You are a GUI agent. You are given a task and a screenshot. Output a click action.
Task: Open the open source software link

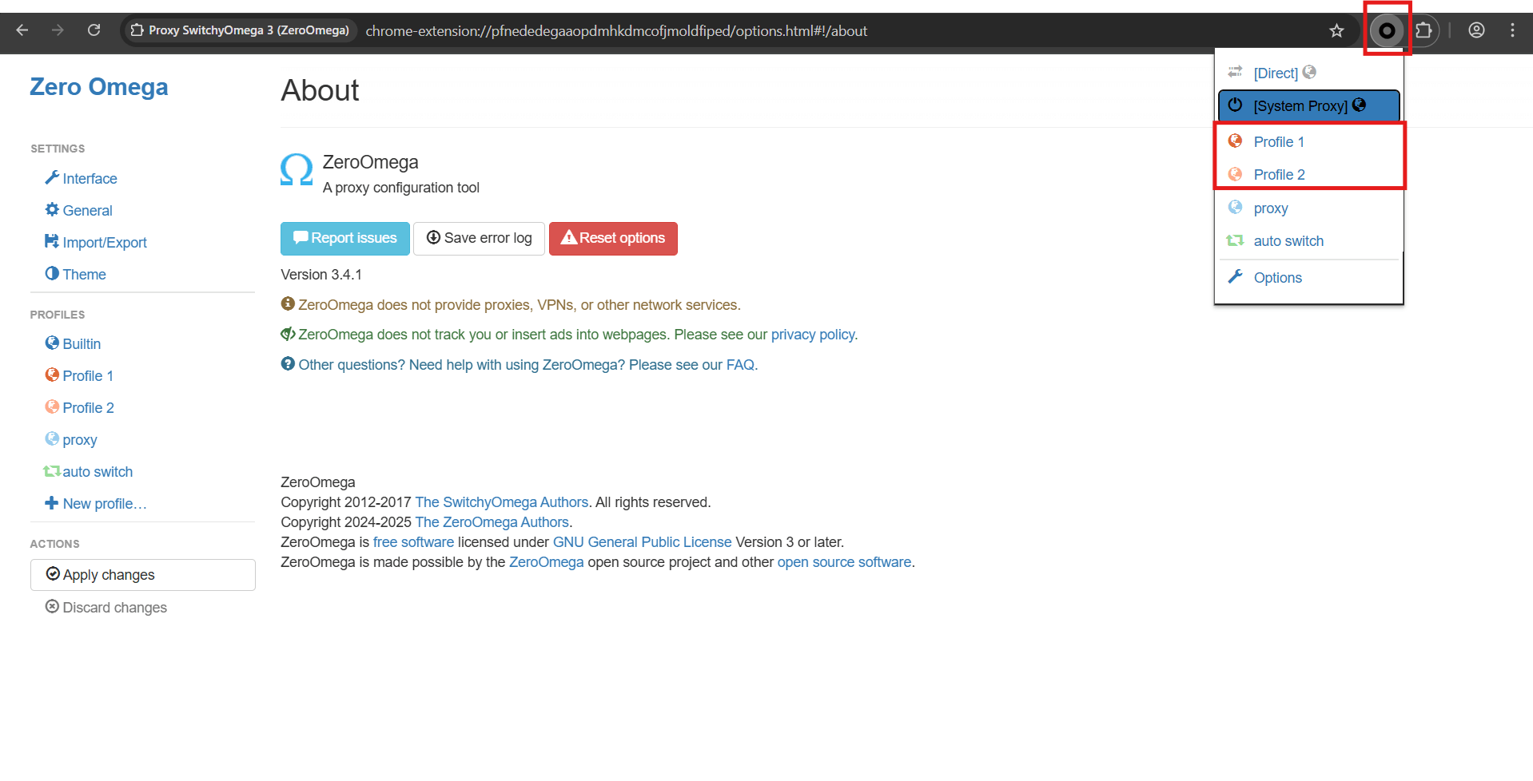click(x=844, y=562)
